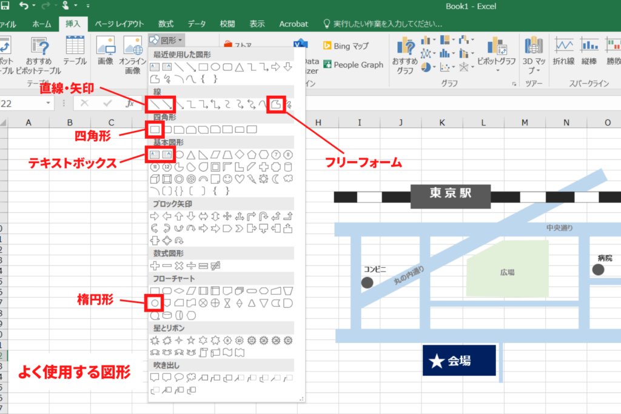Open おすすめピボットテーブル recommended pivot tables
621x414 pixels.
pos(39,55)
